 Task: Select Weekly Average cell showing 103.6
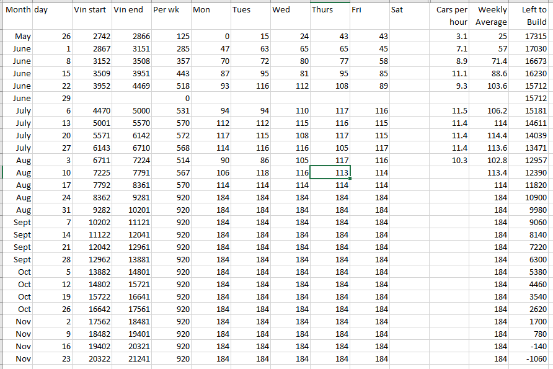pyautogui.click(x=490, y=86)
